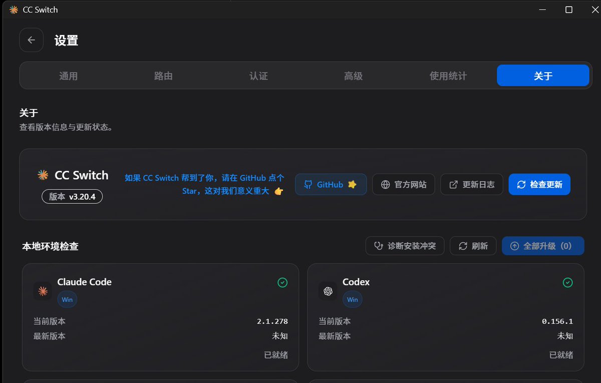601x383 pixels.
Task: Click the 版本 v3.20.4 badge
Action: click(72, 196)
